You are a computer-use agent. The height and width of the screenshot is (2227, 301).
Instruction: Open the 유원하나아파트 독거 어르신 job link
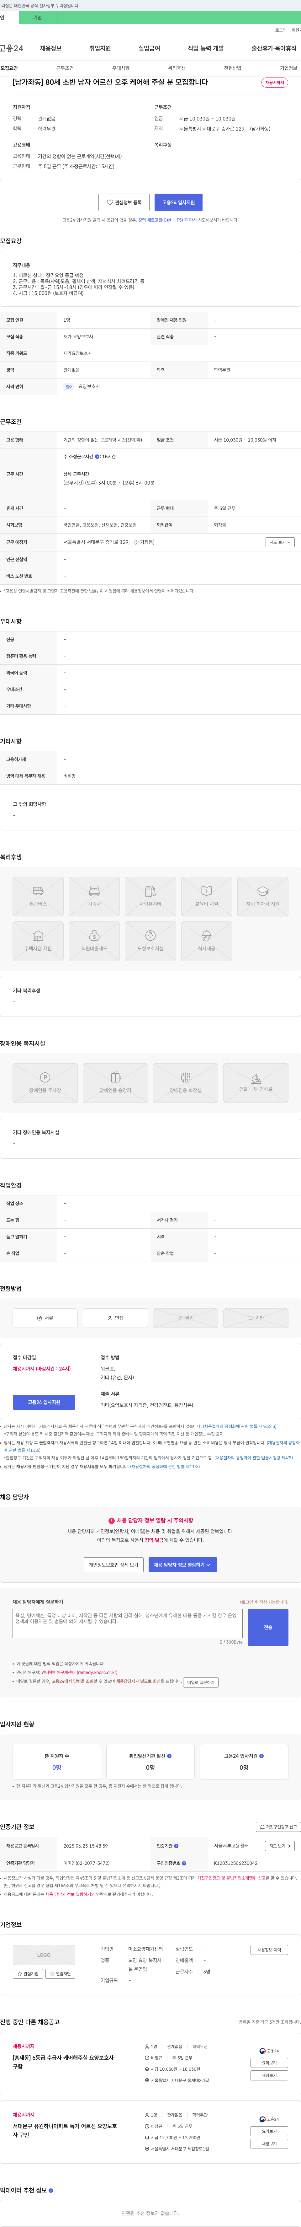click(x=65, y=2131)
